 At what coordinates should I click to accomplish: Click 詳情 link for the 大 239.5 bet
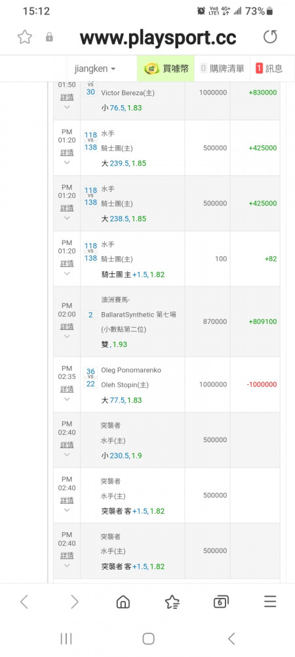(67, 152)
